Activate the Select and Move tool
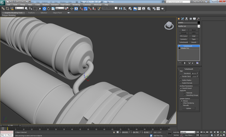 point(44,8)
